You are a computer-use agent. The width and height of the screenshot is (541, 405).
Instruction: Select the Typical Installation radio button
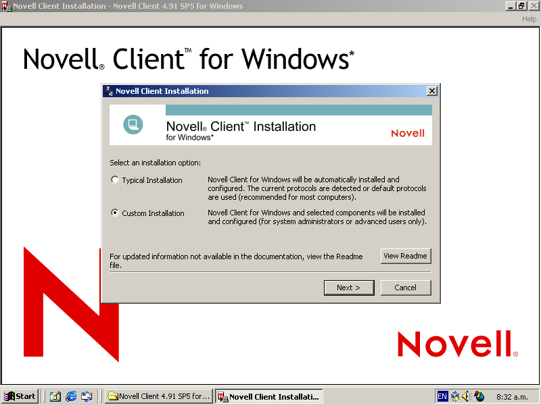[x=115, y=180]
